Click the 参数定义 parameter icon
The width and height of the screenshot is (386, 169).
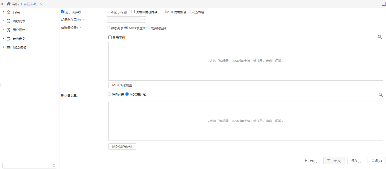click(x=9, y=39)
